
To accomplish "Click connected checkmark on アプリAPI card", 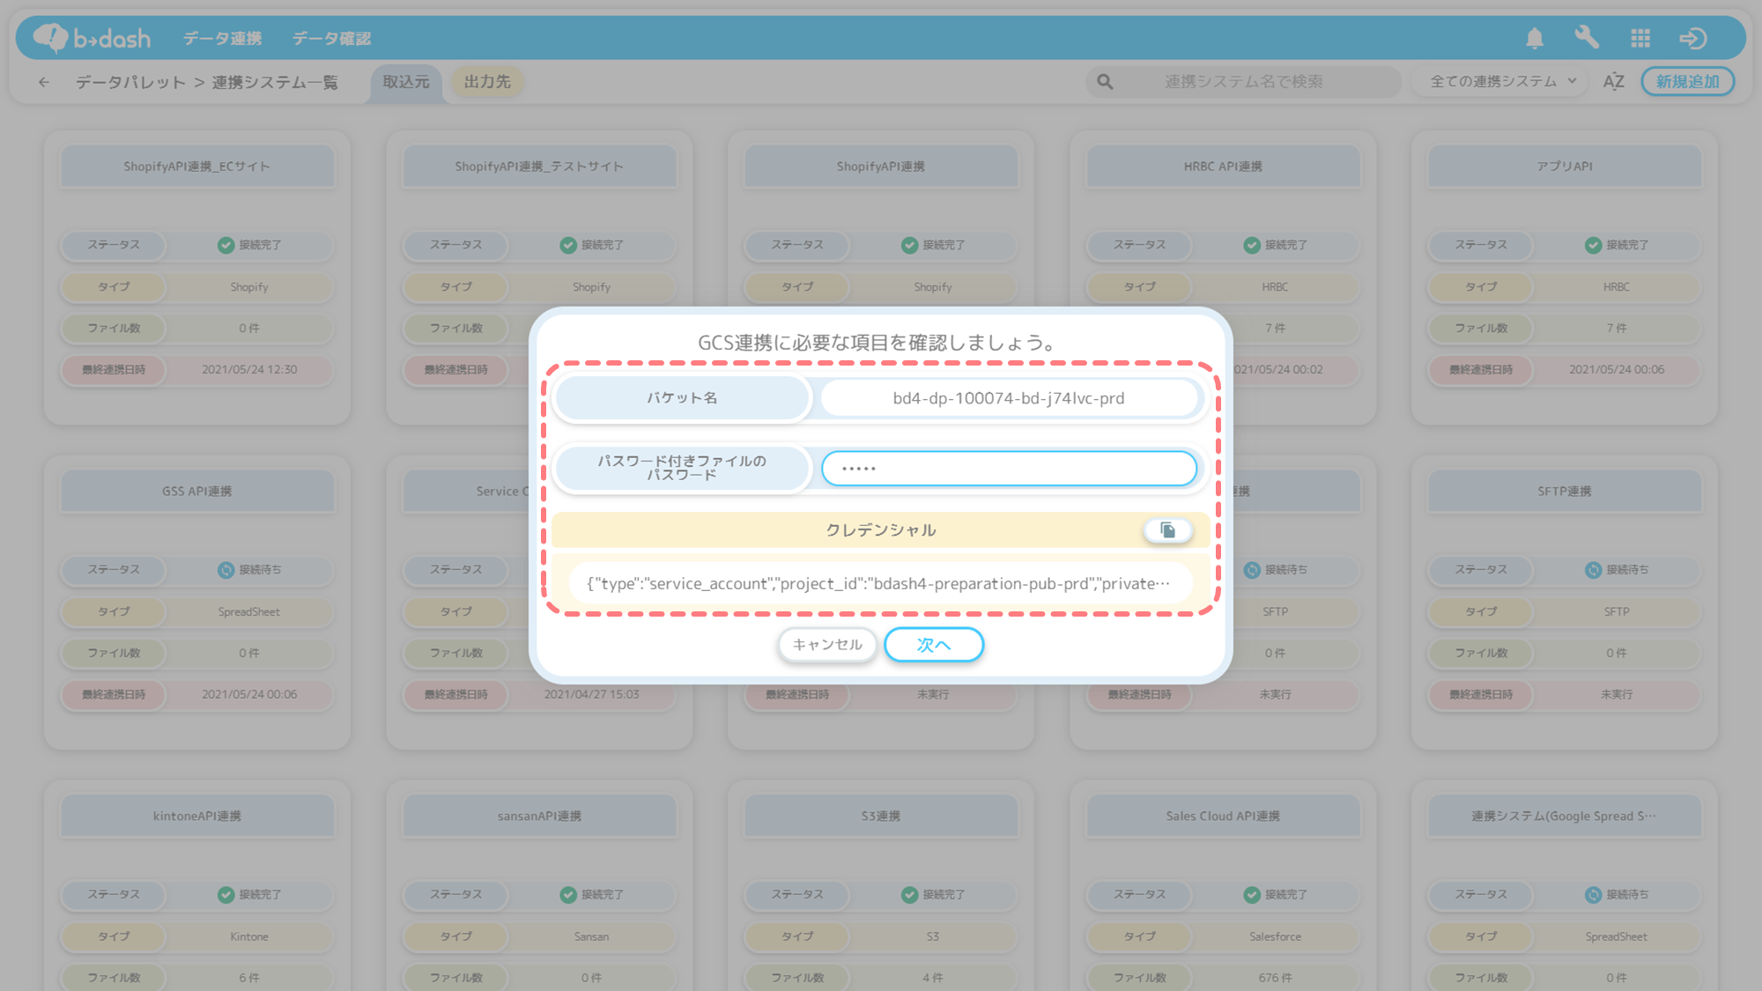I will (x=1594, y=245).
